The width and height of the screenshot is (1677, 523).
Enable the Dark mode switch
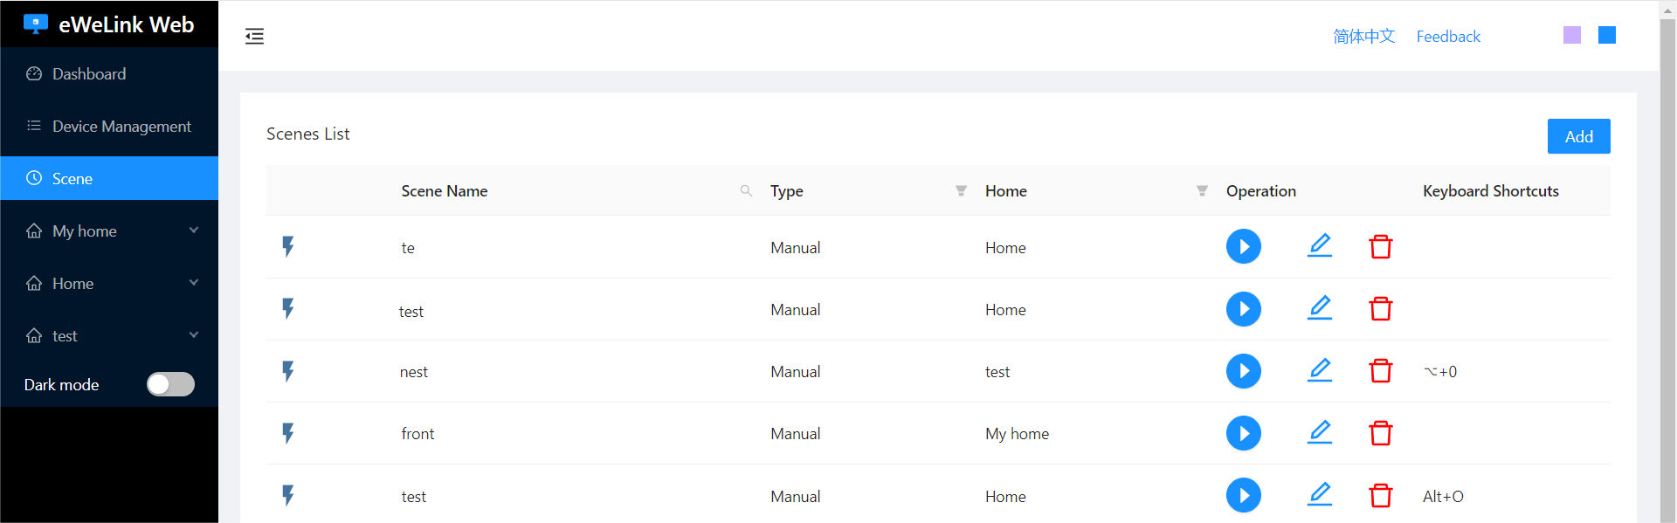tap(170, 384)
